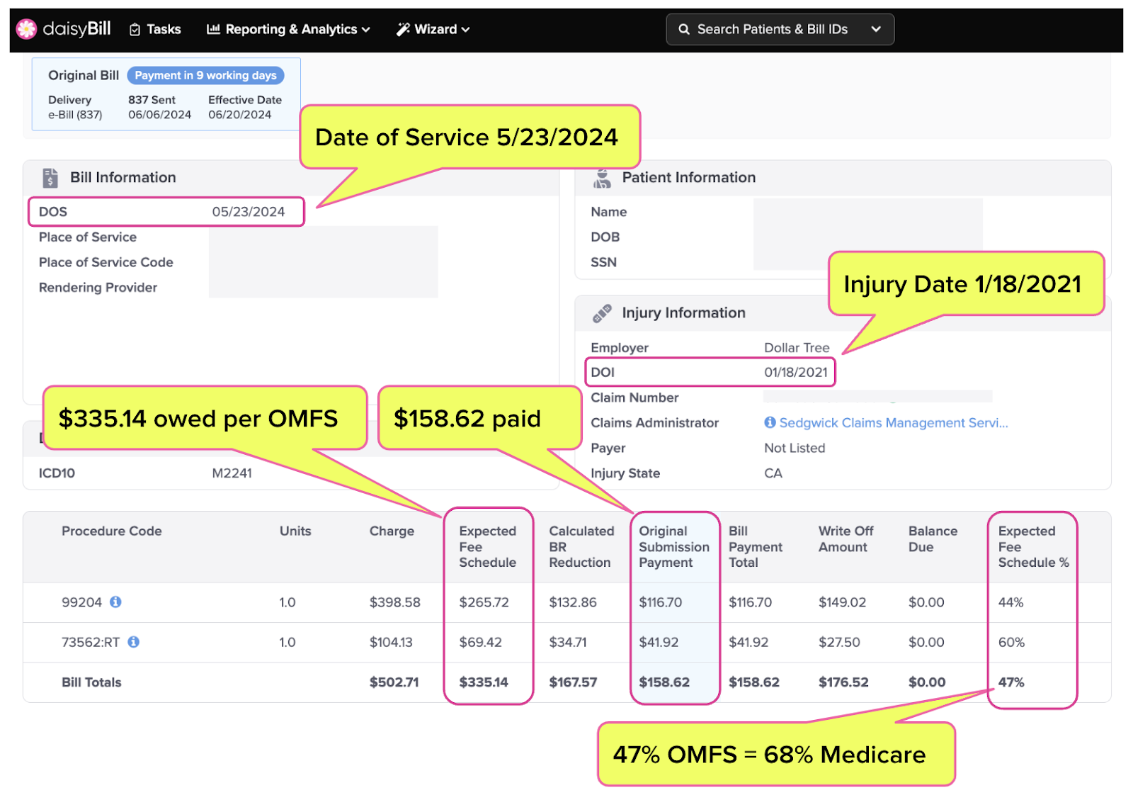The width and height of the screenshot is (1133, 795).
Task: Click the Injury Information bandage icon
Action: (602, 313)
